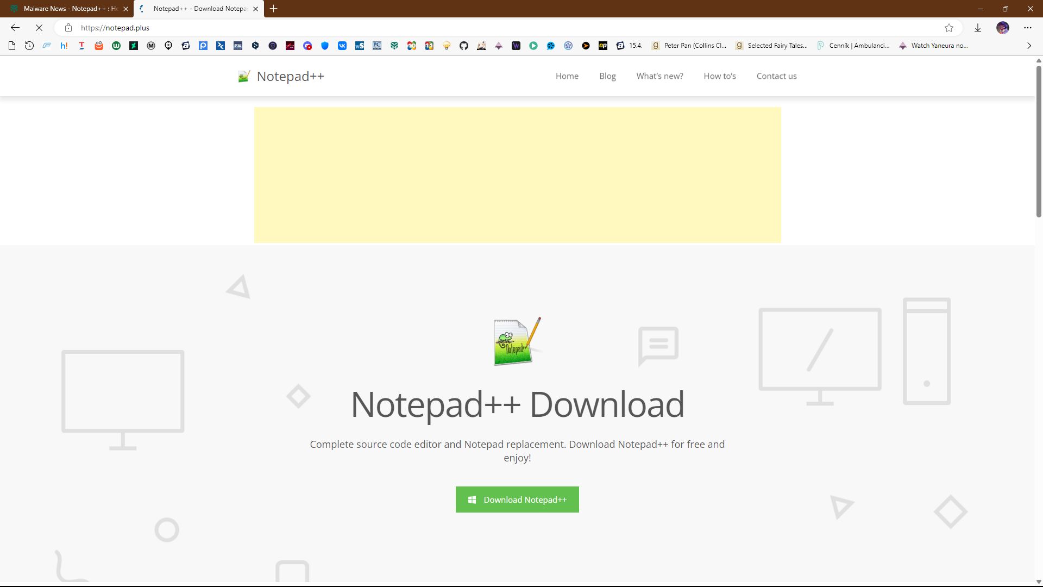The height and width of the screenshot is (587, 1043).
Task: Click the 'Notepad++ Download' heading
Action: pos(517,405)
